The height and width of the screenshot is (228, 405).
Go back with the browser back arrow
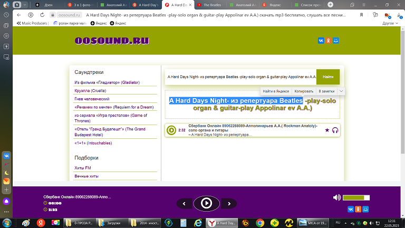tap(19, 15)
